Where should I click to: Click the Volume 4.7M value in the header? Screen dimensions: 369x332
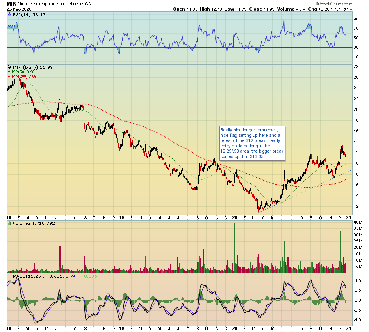click(292, 9)
